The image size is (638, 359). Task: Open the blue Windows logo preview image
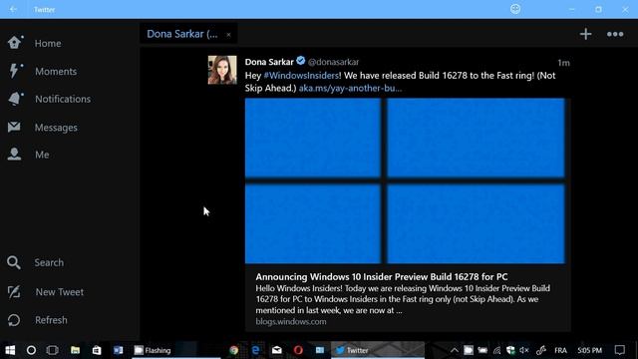tap(405, 181)
